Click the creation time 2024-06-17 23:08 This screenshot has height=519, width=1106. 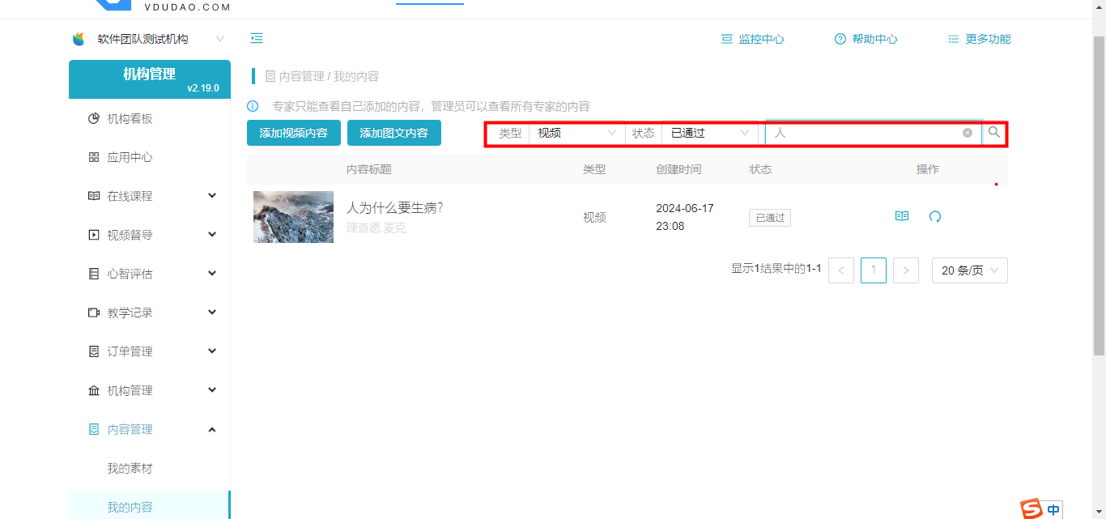pyautogui.click(x=685, y=217)
